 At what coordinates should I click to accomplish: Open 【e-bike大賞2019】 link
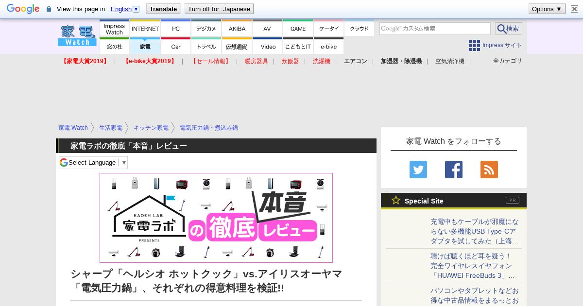coord(149,61)
